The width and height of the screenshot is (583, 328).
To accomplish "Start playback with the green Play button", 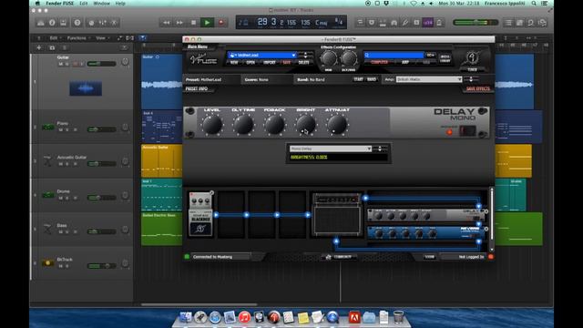I will pos(207,23).
